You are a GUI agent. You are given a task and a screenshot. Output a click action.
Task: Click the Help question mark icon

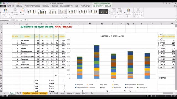163,3
